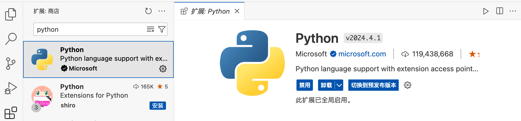Click the 165K downloads of shiro extension
The width and height of the screenshot is (521, 121).
143,87
